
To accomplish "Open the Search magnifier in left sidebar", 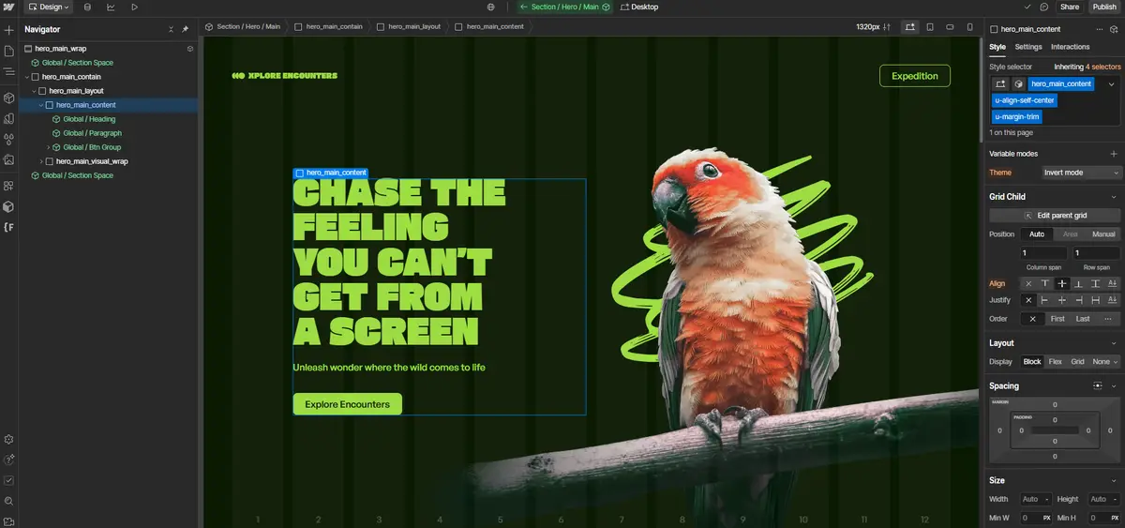I will (9, 501).
